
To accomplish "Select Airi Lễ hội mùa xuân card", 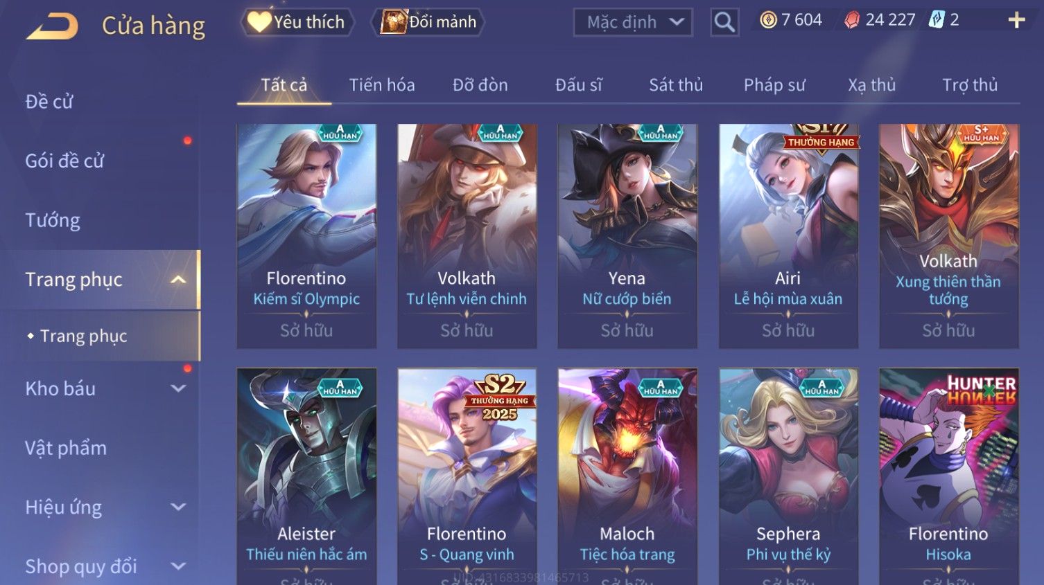I will click(x=788, y=236).
